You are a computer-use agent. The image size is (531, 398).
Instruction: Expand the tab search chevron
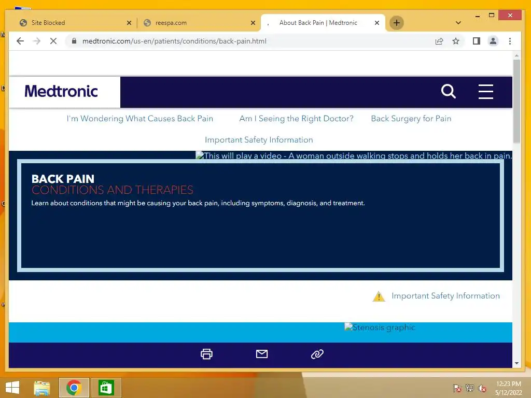[458, 23]
